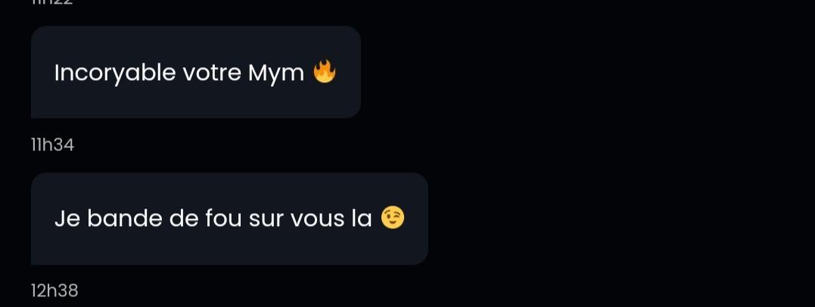Viewport: 815px width, 307px height.
Task: Click the winking face emoji
Action: pyautogui.click(x=393, y=218)
